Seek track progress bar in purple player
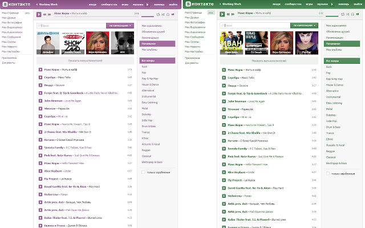The width and height of the screenshot is (365, 228). click(96, 17)
